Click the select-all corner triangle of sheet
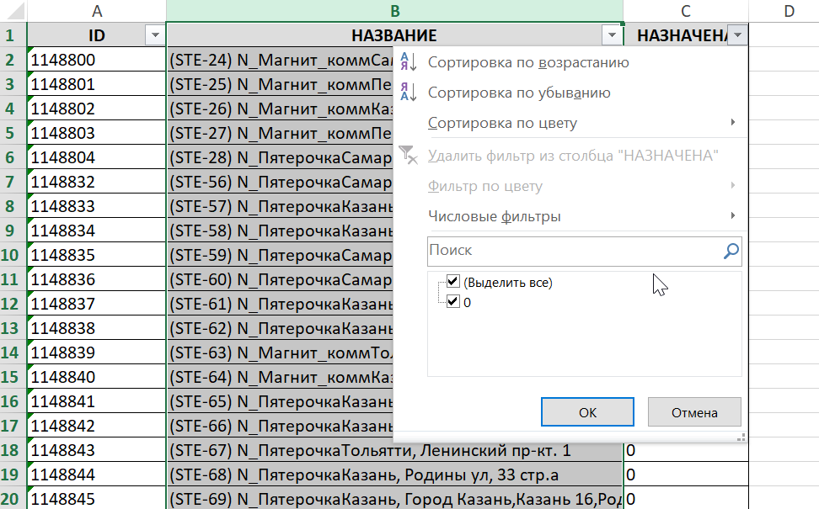The height and width of the screenshot is (509, 819). click(14, 11)
